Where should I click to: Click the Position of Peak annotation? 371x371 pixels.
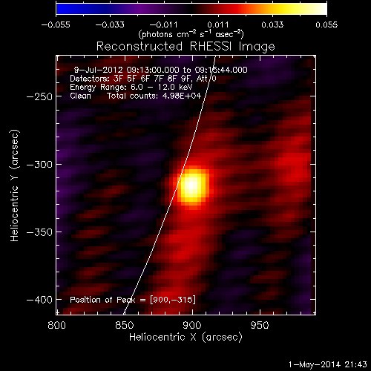pos(133,300)
